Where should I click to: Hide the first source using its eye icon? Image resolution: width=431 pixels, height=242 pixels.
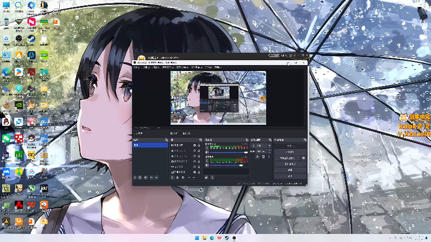(x=194, y=145)
